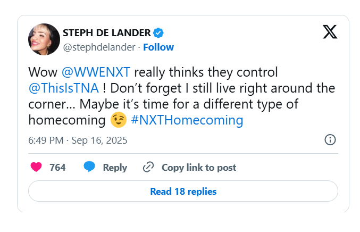Click the heart like icon
This screenshot has width=360, height=232.
coord(36,168)
